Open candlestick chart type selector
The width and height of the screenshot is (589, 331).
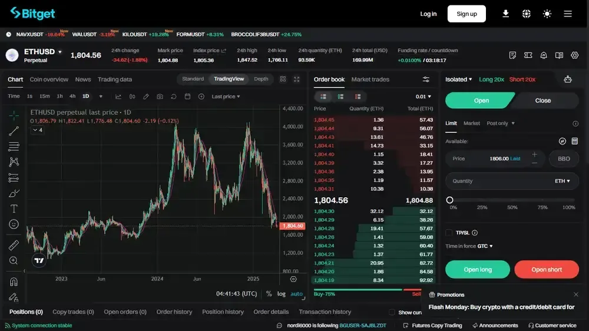click(132, 97)
